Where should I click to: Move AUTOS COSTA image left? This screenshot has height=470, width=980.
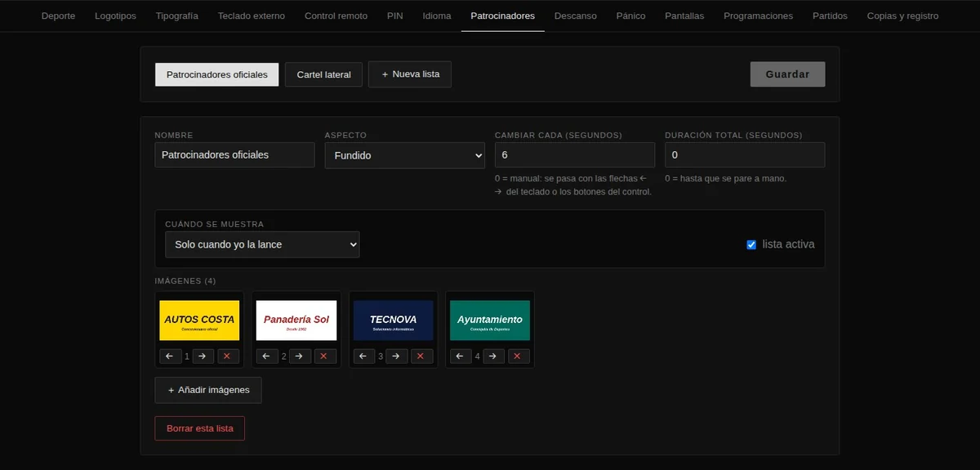point(171,356)
